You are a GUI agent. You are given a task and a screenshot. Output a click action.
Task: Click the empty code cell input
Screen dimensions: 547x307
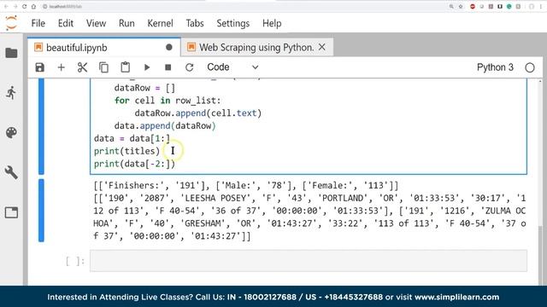(309, 261)
